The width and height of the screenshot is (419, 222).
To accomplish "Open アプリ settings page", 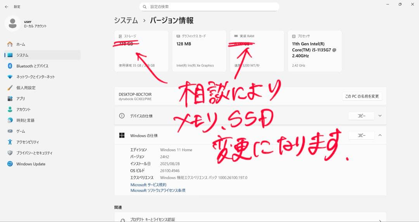I will coord(43,99).
